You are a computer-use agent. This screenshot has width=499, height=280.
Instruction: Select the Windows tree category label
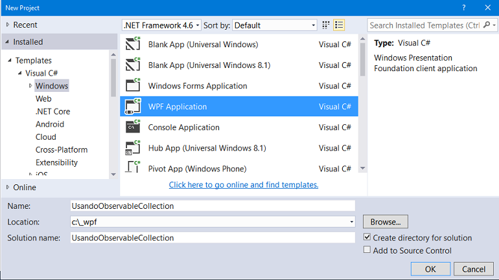pos(52,86)
